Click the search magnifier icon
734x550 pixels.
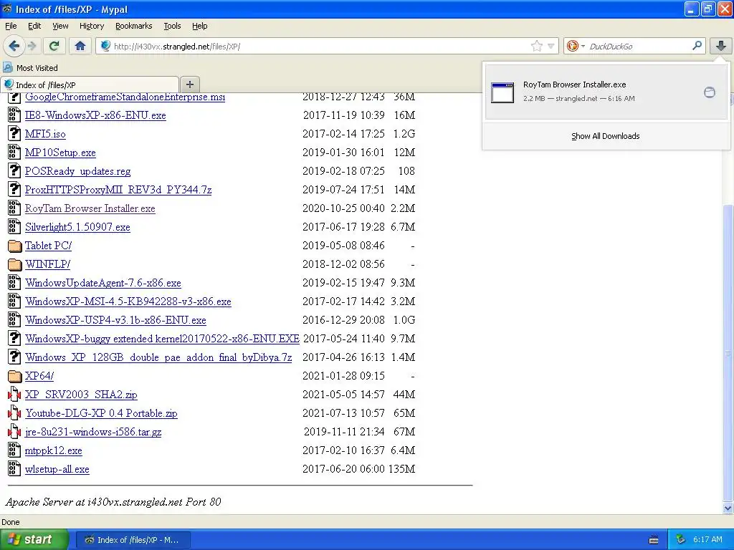(x=697, y=45)
